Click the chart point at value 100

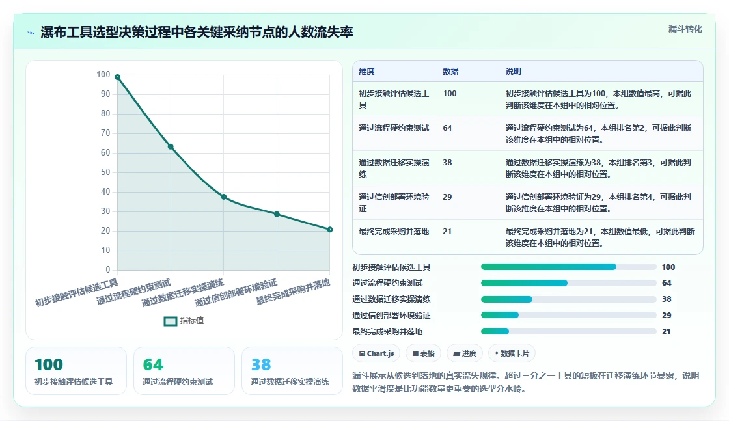point(118,77)
